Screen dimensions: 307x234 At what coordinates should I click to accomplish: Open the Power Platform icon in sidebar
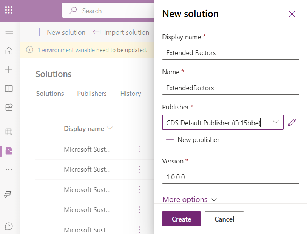point(8,194)
